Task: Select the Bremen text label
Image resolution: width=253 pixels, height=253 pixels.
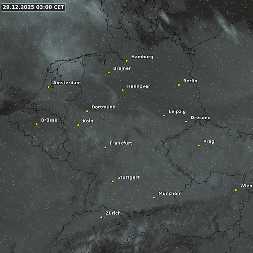Action: click(x=122, y=68)
